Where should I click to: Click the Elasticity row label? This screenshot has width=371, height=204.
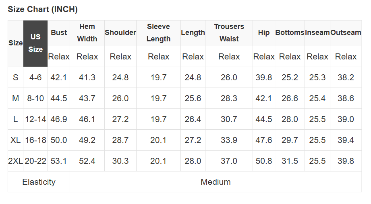39,182
